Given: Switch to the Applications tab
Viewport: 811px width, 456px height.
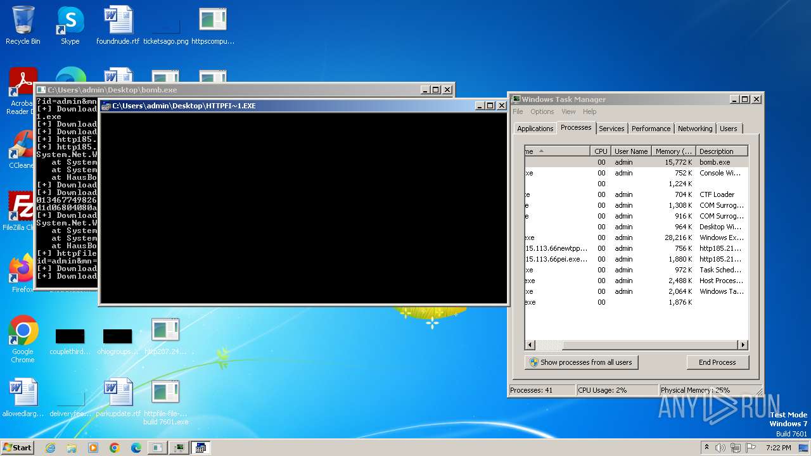Looking at the screenshot, I should tap(535, 129).
